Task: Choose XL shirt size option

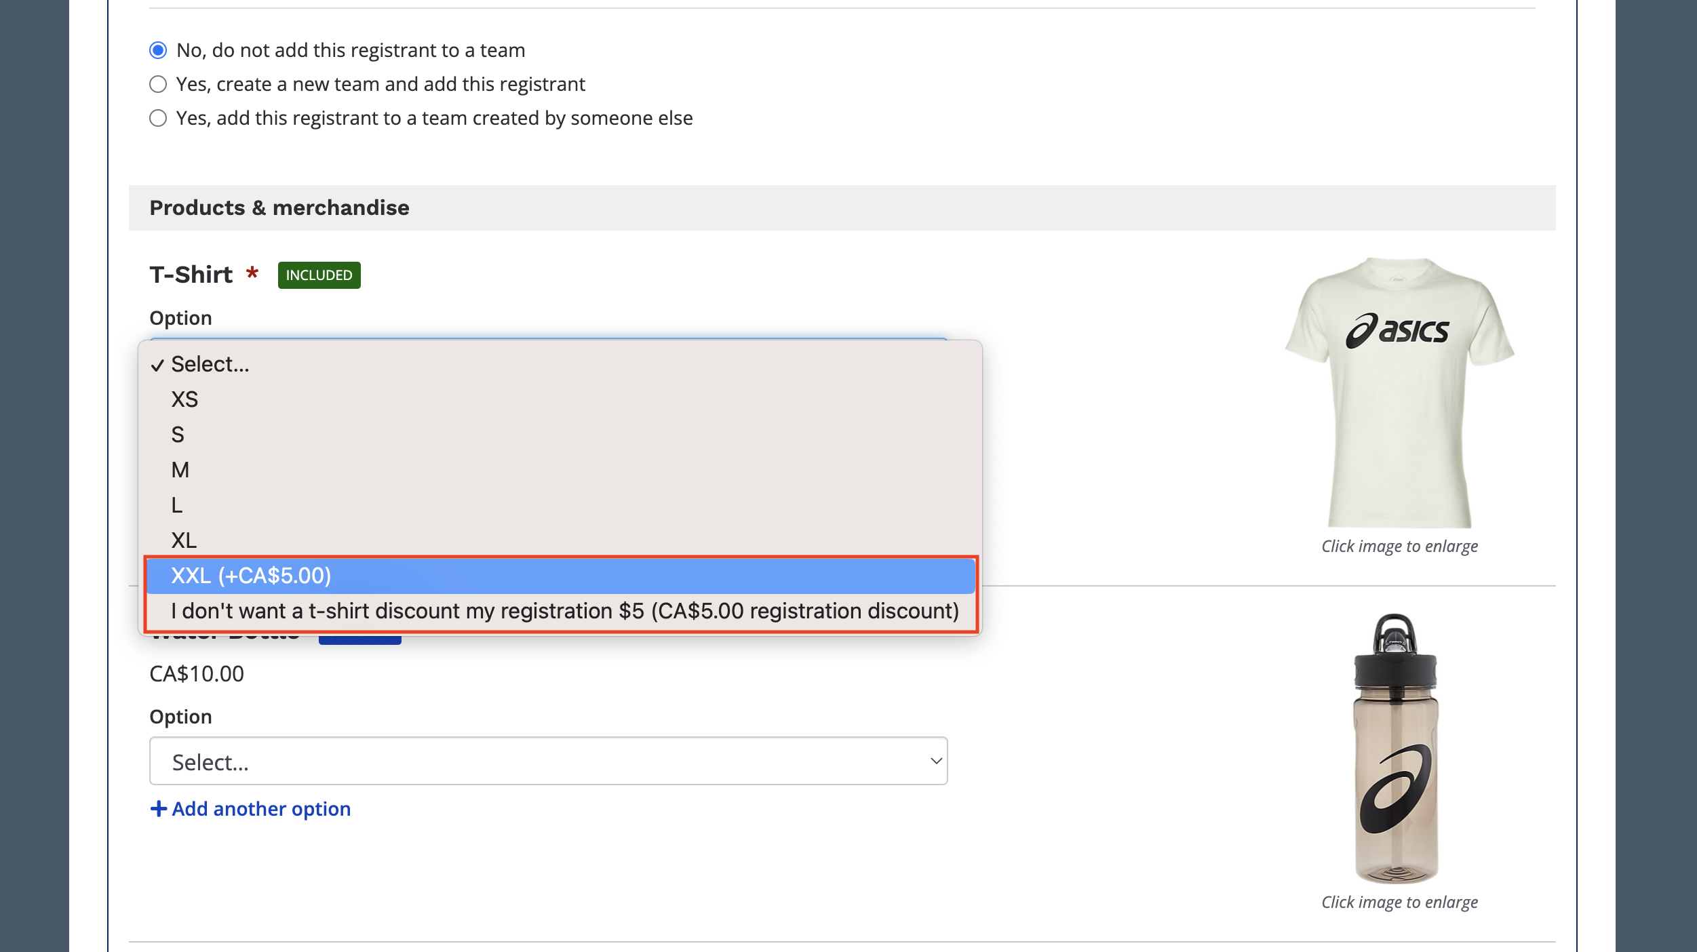Action: click(184, 540)
